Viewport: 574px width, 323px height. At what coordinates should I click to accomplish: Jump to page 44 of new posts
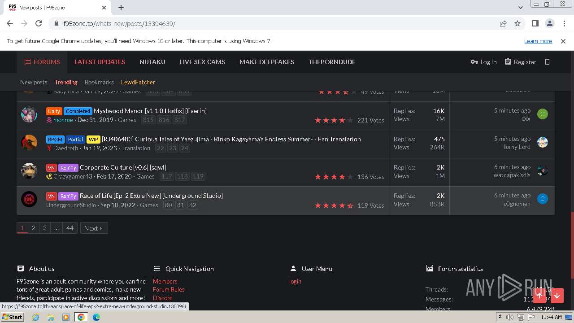[70, 228]
